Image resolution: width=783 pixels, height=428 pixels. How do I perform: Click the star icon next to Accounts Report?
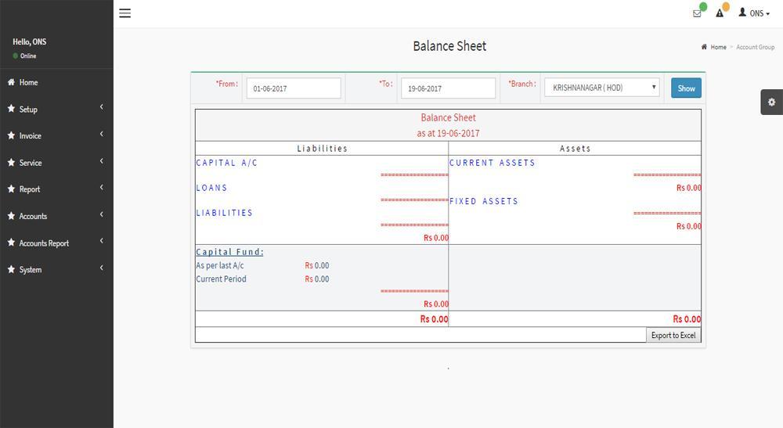[x=11, y=242]
